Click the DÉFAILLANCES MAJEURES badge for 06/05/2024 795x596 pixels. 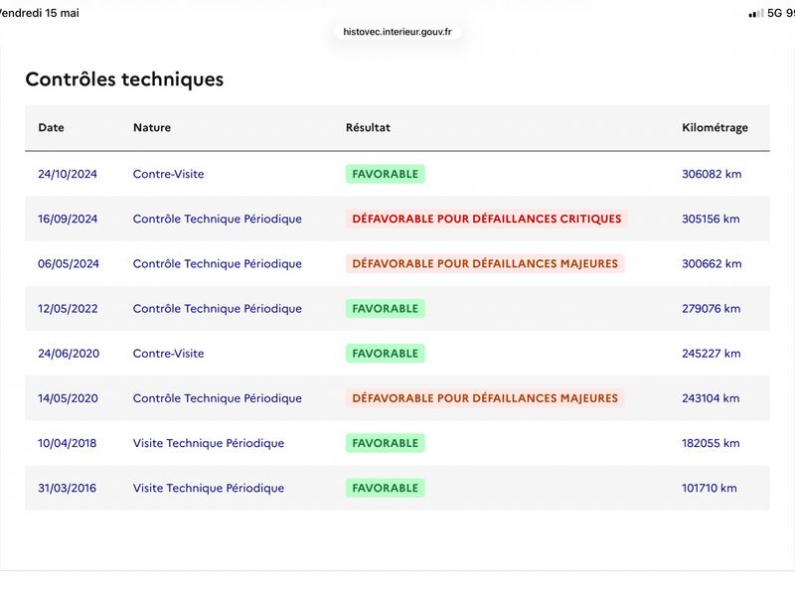[x=485, y=263]
